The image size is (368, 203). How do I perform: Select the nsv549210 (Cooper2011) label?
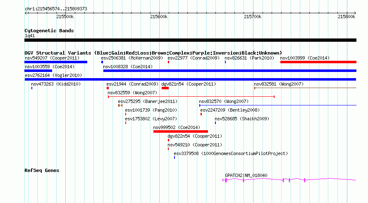tap(195, 145)
